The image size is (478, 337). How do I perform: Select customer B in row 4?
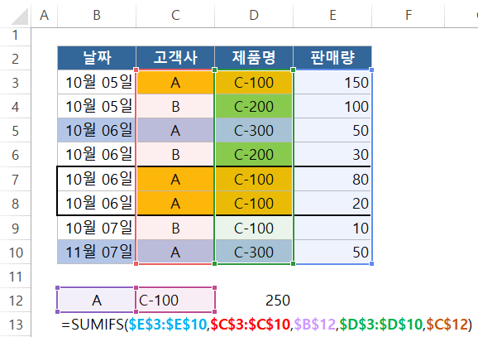point(175,106)
